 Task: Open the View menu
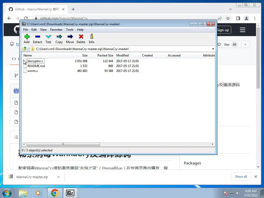point(43,30)
